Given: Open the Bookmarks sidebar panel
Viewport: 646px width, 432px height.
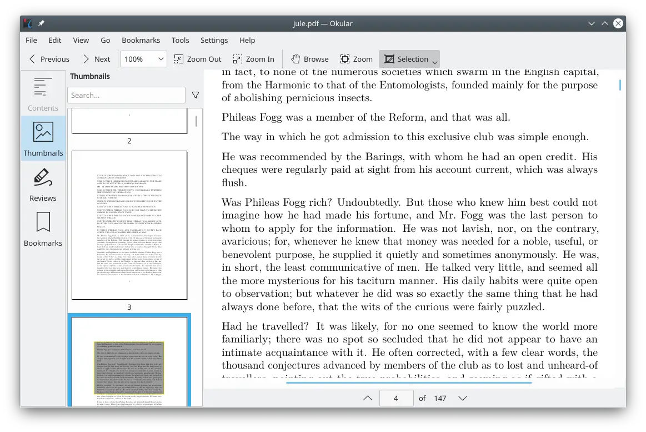Looking at the screenshot, I should coord(43,229).
